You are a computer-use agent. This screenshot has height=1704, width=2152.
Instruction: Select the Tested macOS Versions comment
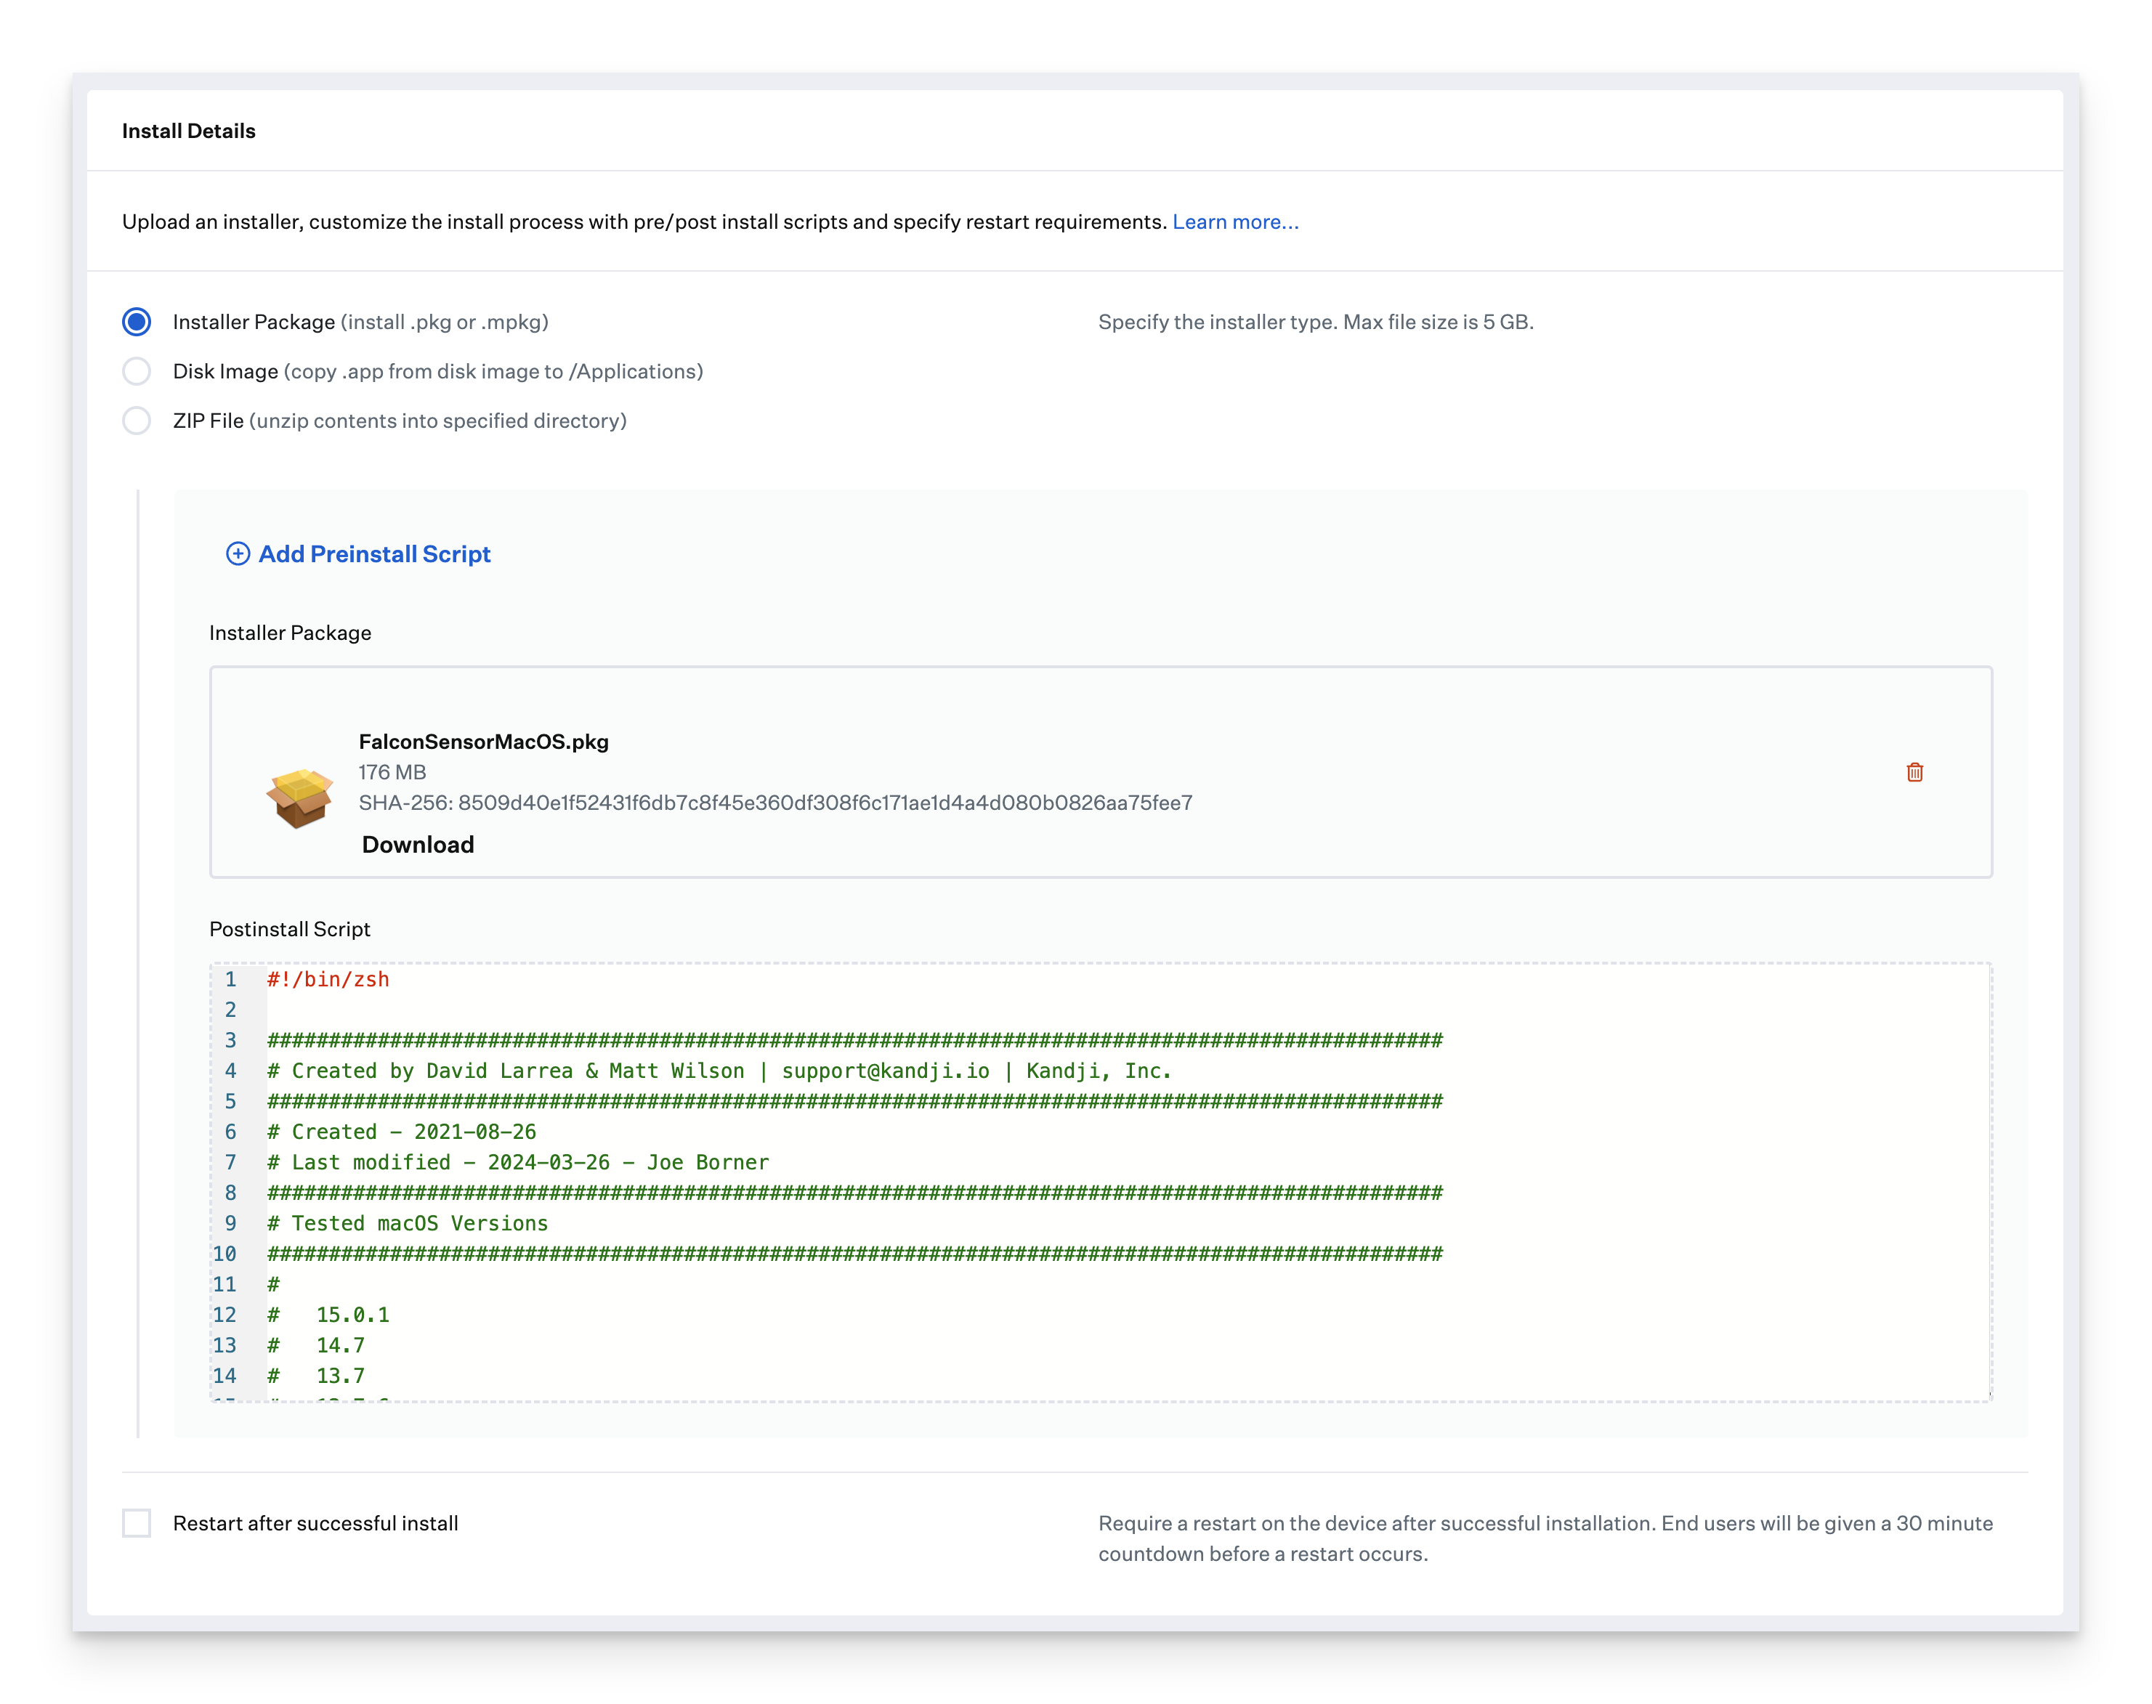(405, 1223)
